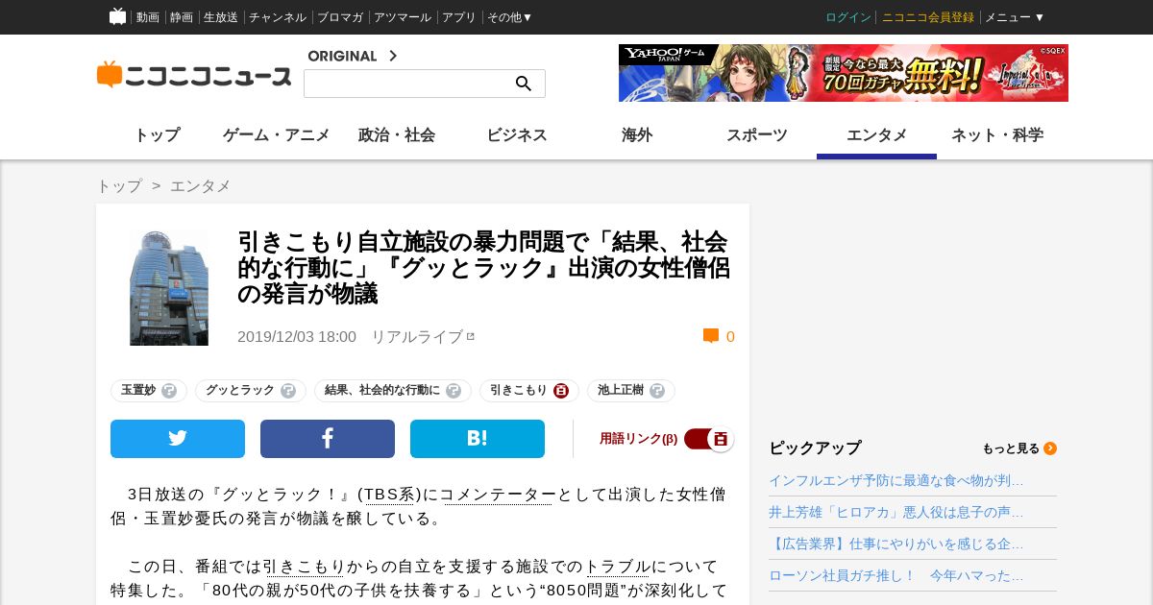Click the トラブル term link in article
This screenshot has width=1153, height=605.
pyautogui.click(x=619, y=567)
